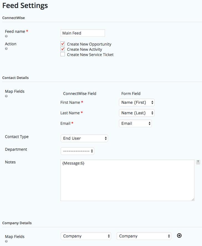Click the Create New Service Ticket label

(x=90, y=55)
